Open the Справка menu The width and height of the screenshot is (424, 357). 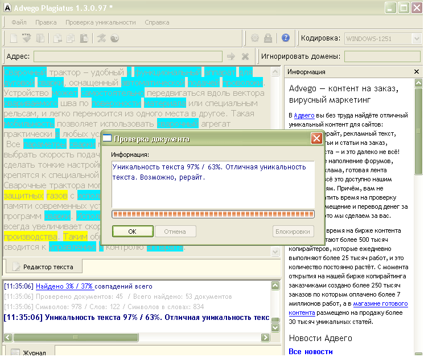(157, 22)
